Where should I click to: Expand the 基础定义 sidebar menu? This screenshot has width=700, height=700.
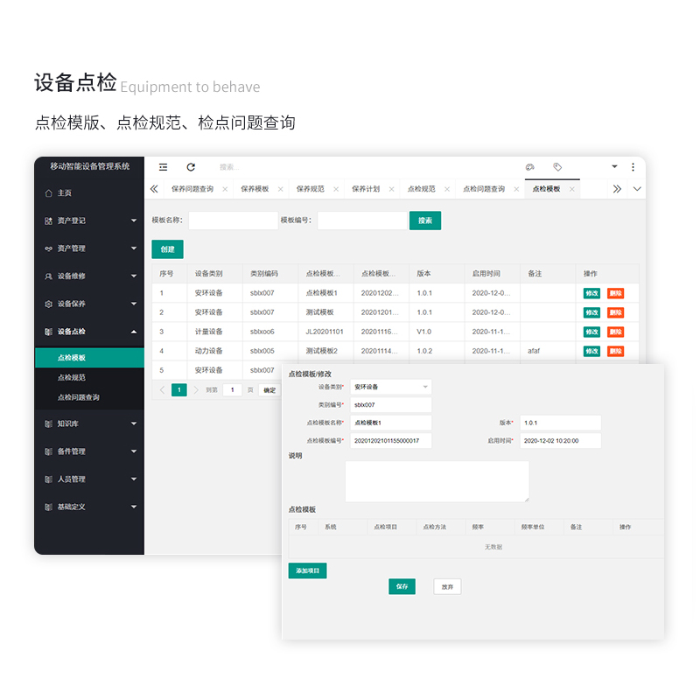tap(89, 507)
